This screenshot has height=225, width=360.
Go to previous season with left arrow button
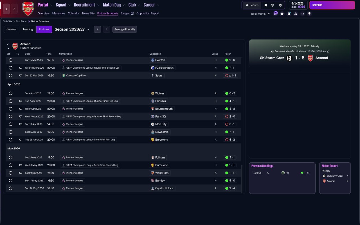point(97,29)
